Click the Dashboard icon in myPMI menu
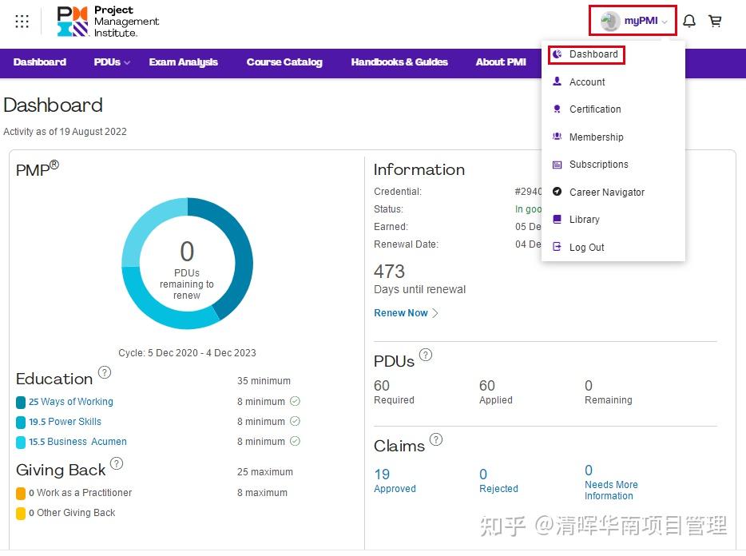Viewport: 746px width, 556px height. coord(558,54)
